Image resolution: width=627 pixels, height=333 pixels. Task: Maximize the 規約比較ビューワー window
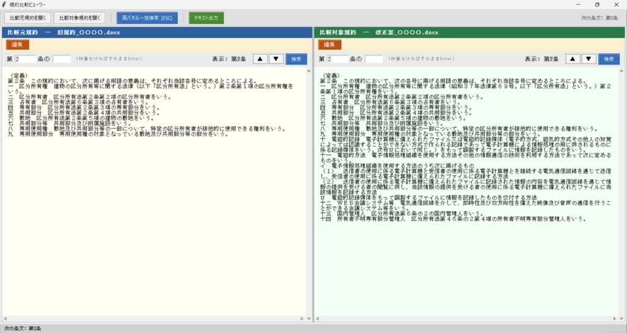597,4
